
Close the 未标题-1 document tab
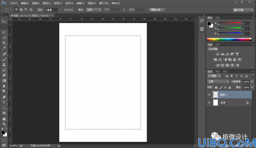(52, 16)
